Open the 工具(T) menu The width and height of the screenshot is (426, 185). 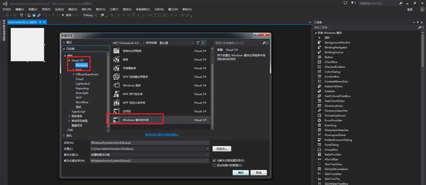click(x=114, y=9)
